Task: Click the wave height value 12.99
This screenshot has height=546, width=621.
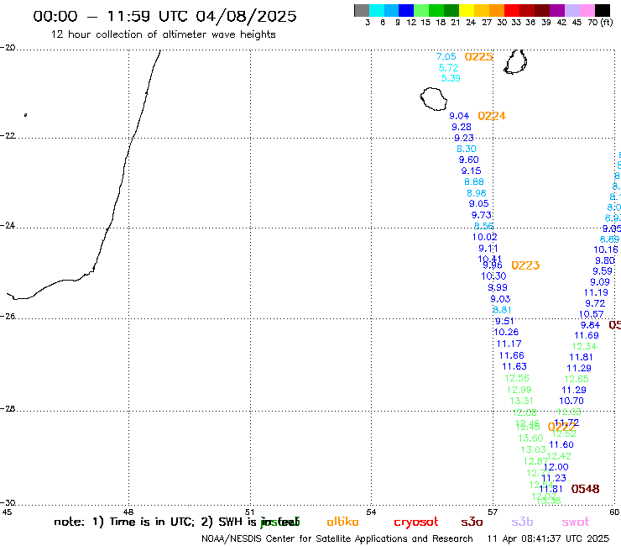Action: tap(519, 390)
